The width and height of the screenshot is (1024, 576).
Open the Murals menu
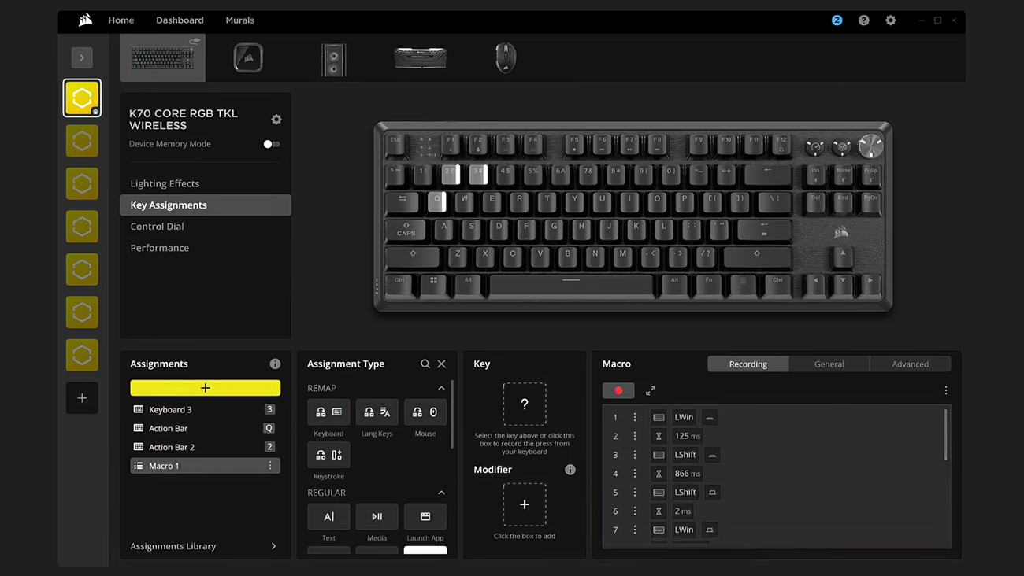coord(239,20)
